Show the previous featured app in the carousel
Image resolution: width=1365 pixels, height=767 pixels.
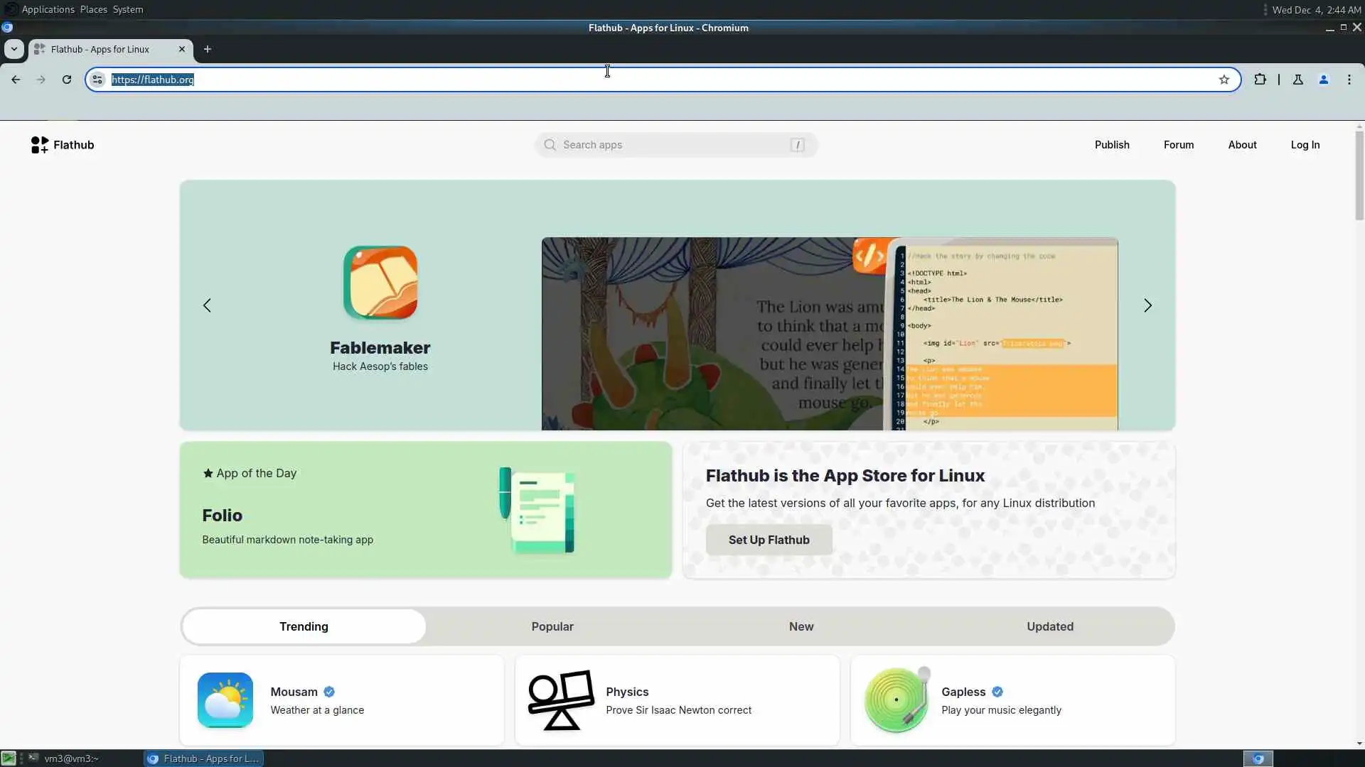[x=207, y=305]
